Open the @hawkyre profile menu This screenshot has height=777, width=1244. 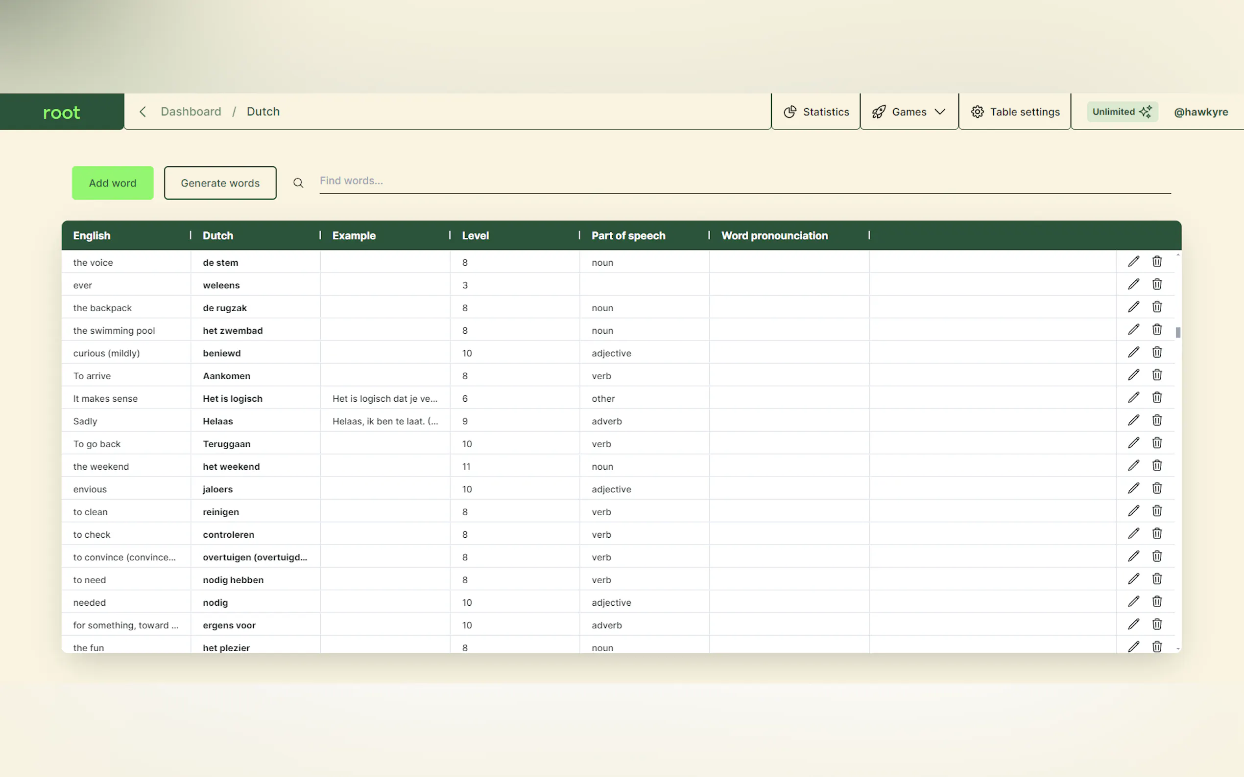[x=1201, y=112]
